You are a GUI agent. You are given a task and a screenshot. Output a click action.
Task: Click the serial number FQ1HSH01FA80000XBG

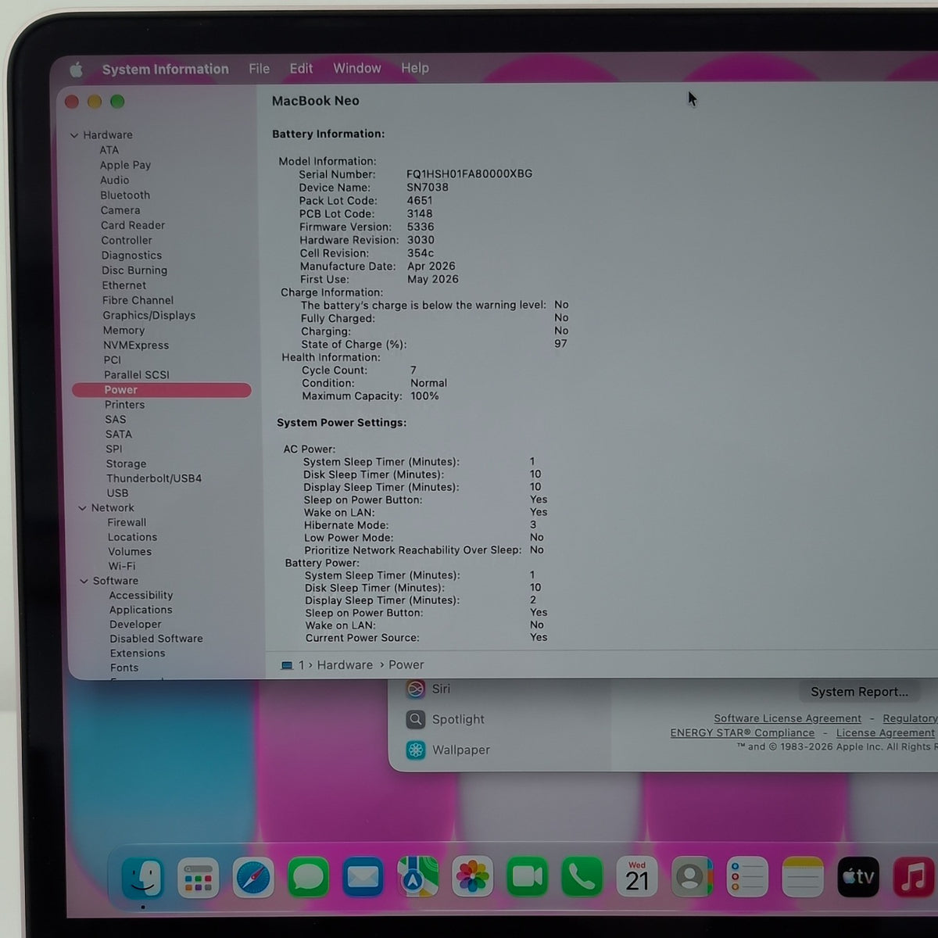pos(469,174)
